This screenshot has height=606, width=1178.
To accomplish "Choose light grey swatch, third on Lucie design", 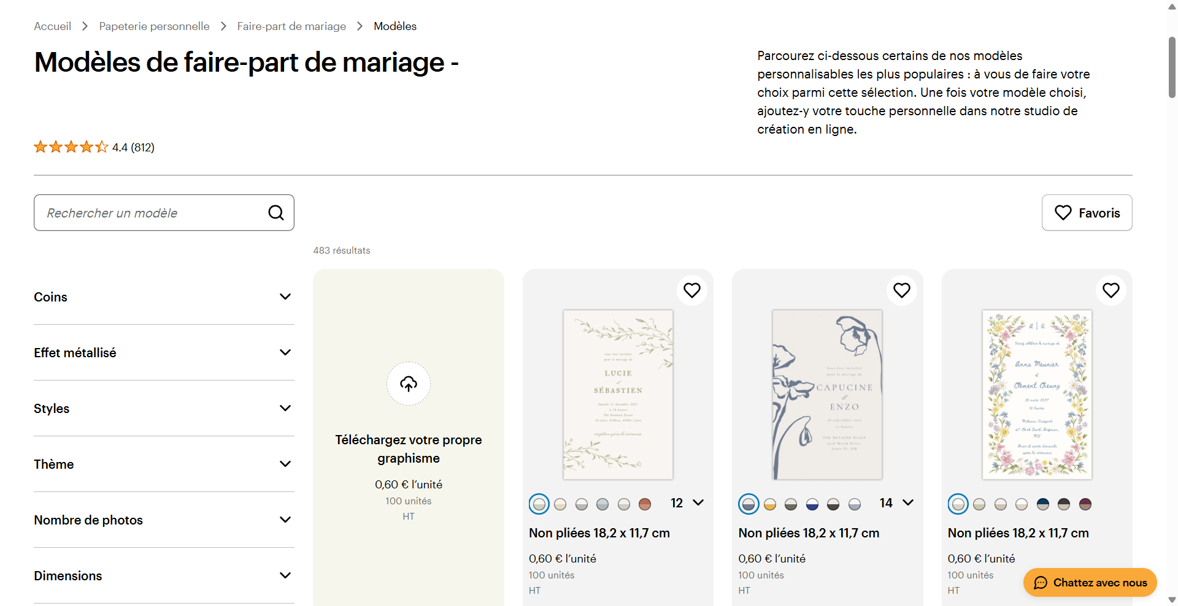I will (582, 504).
